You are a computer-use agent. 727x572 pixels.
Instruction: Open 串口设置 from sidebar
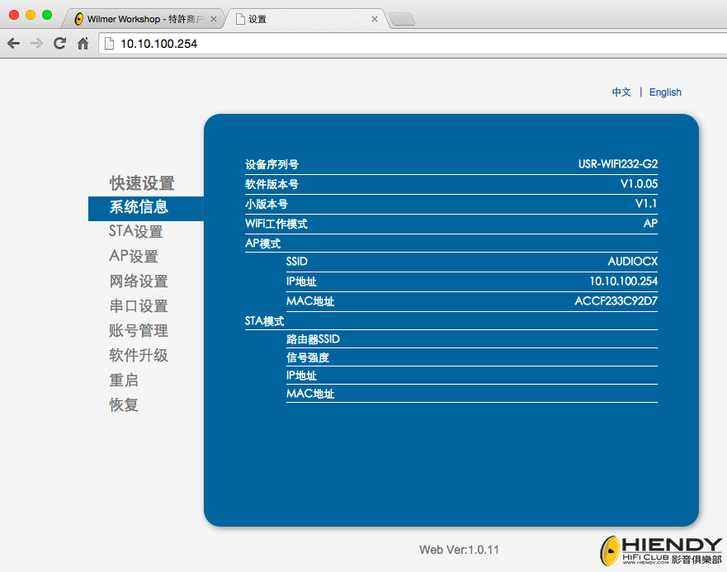pos(139,306)
